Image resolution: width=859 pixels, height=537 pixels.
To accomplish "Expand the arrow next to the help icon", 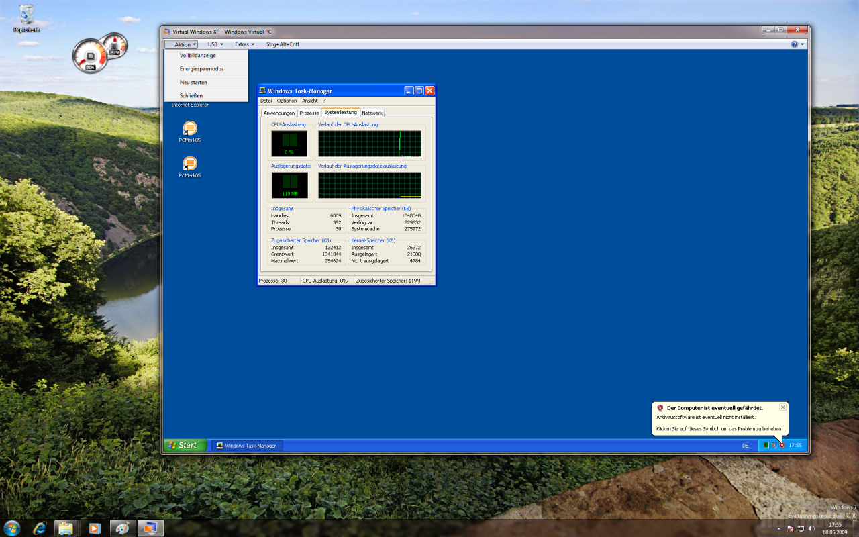I will (802, 44).
